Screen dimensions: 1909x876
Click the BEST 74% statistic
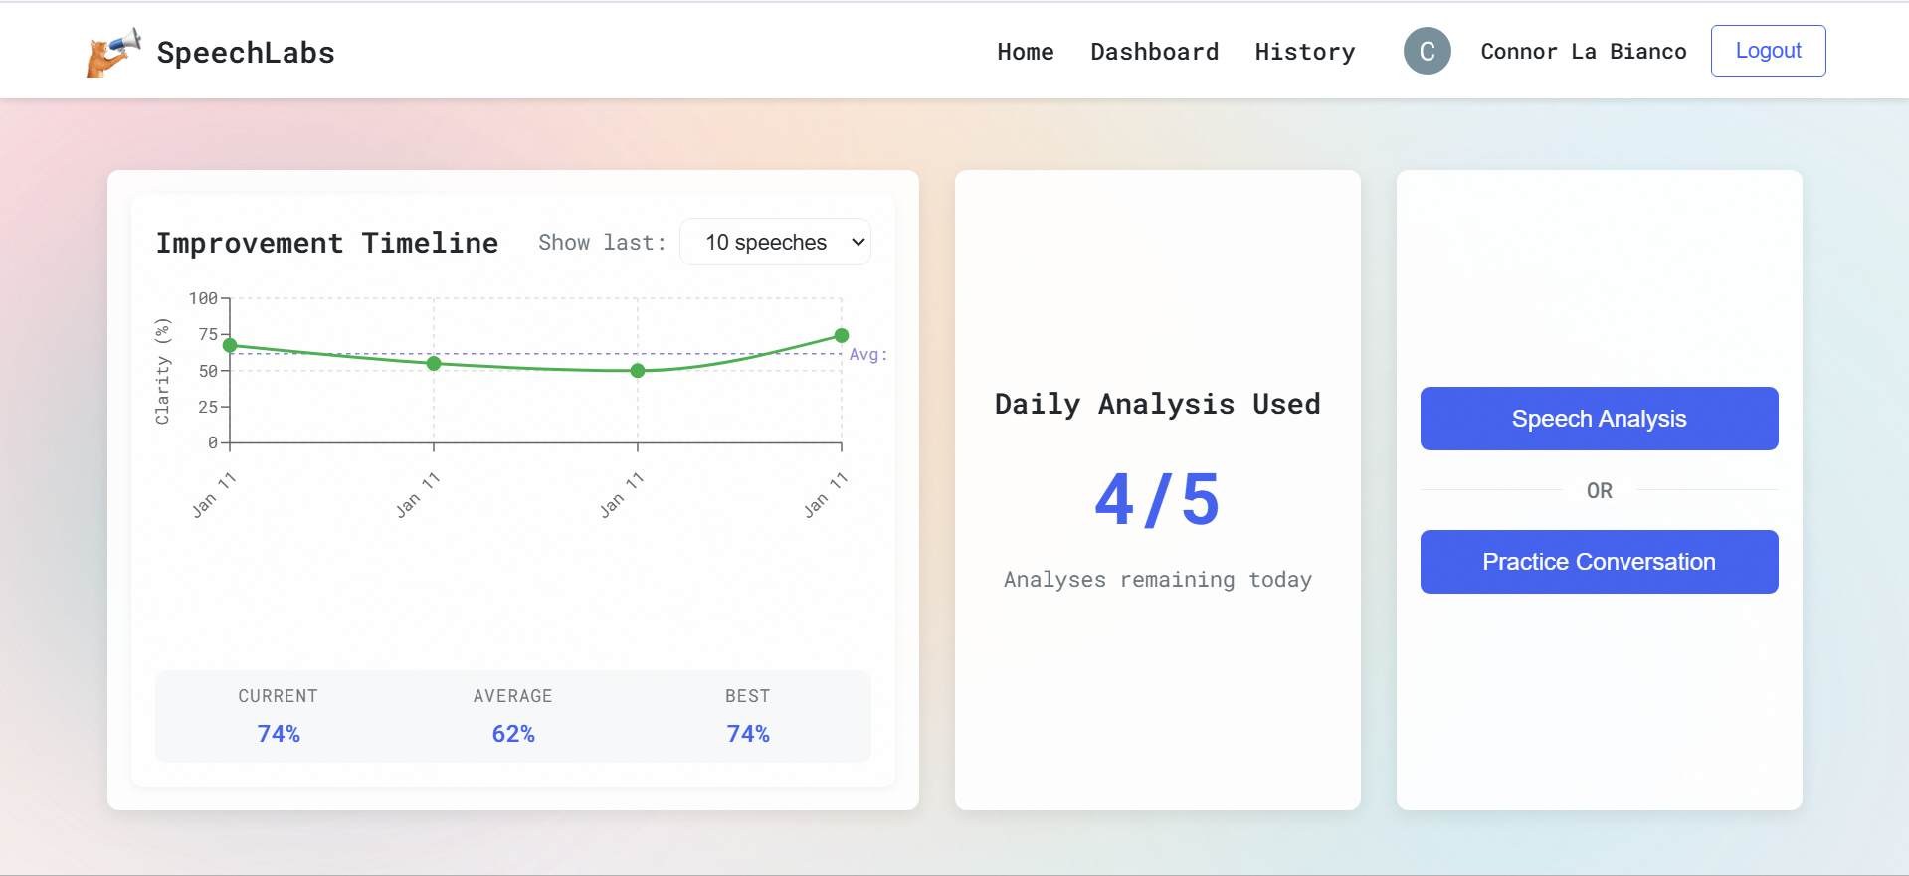748,716
